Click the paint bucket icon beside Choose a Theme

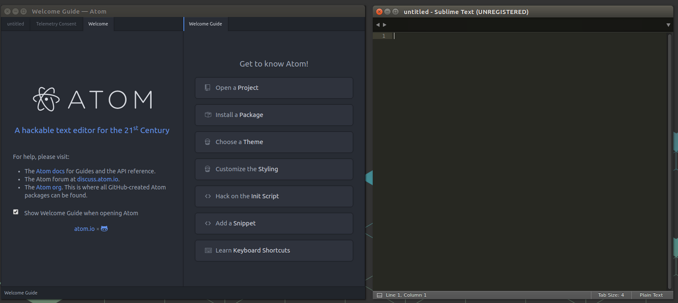(207, 142)
